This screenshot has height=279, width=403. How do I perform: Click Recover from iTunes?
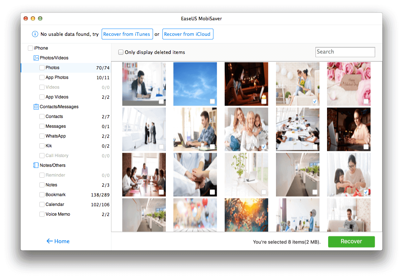127,34
